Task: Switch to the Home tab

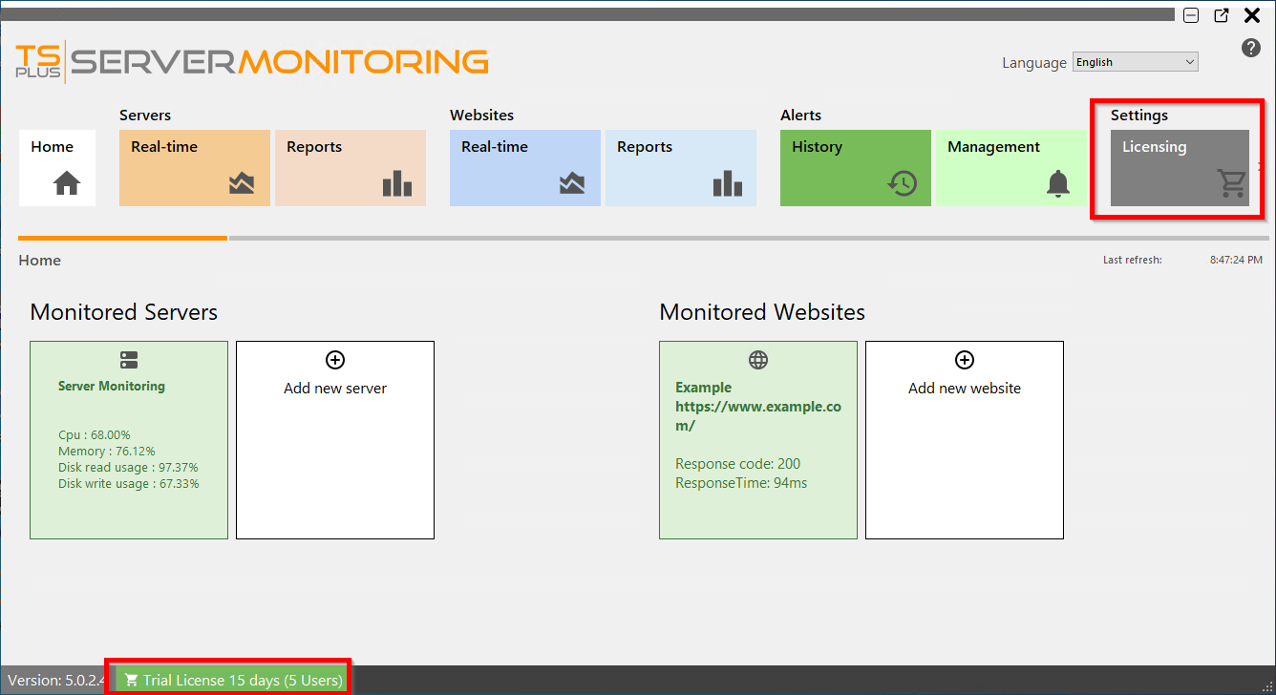Action: pos(56,167)
